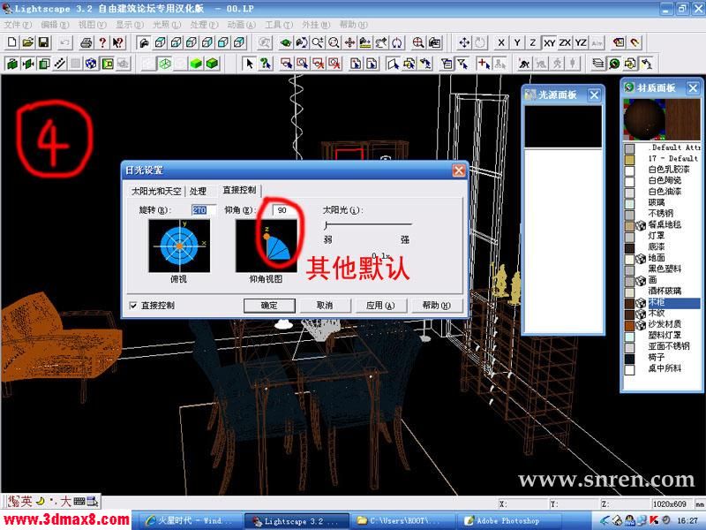Open a file with the folder icon
The width and height of the screenshot is (706, 530).
click(x=28, y=42)
